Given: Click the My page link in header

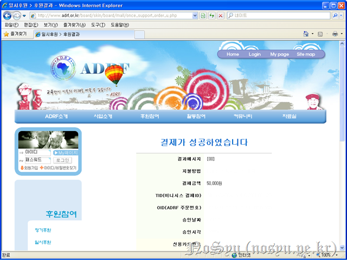Looking at the screenshot, I should pos(279,54).
